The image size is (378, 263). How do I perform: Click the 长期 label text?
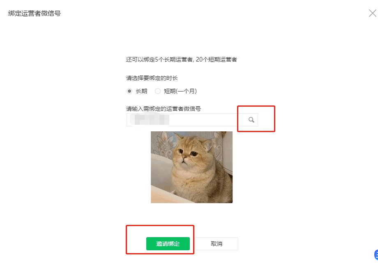pos(141,91)
